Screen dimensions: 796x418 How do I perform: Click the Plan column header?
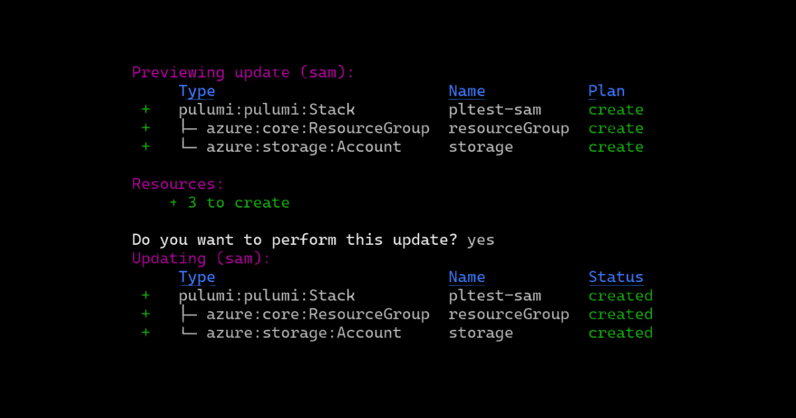pyautogui.click(x=606, y=92)
